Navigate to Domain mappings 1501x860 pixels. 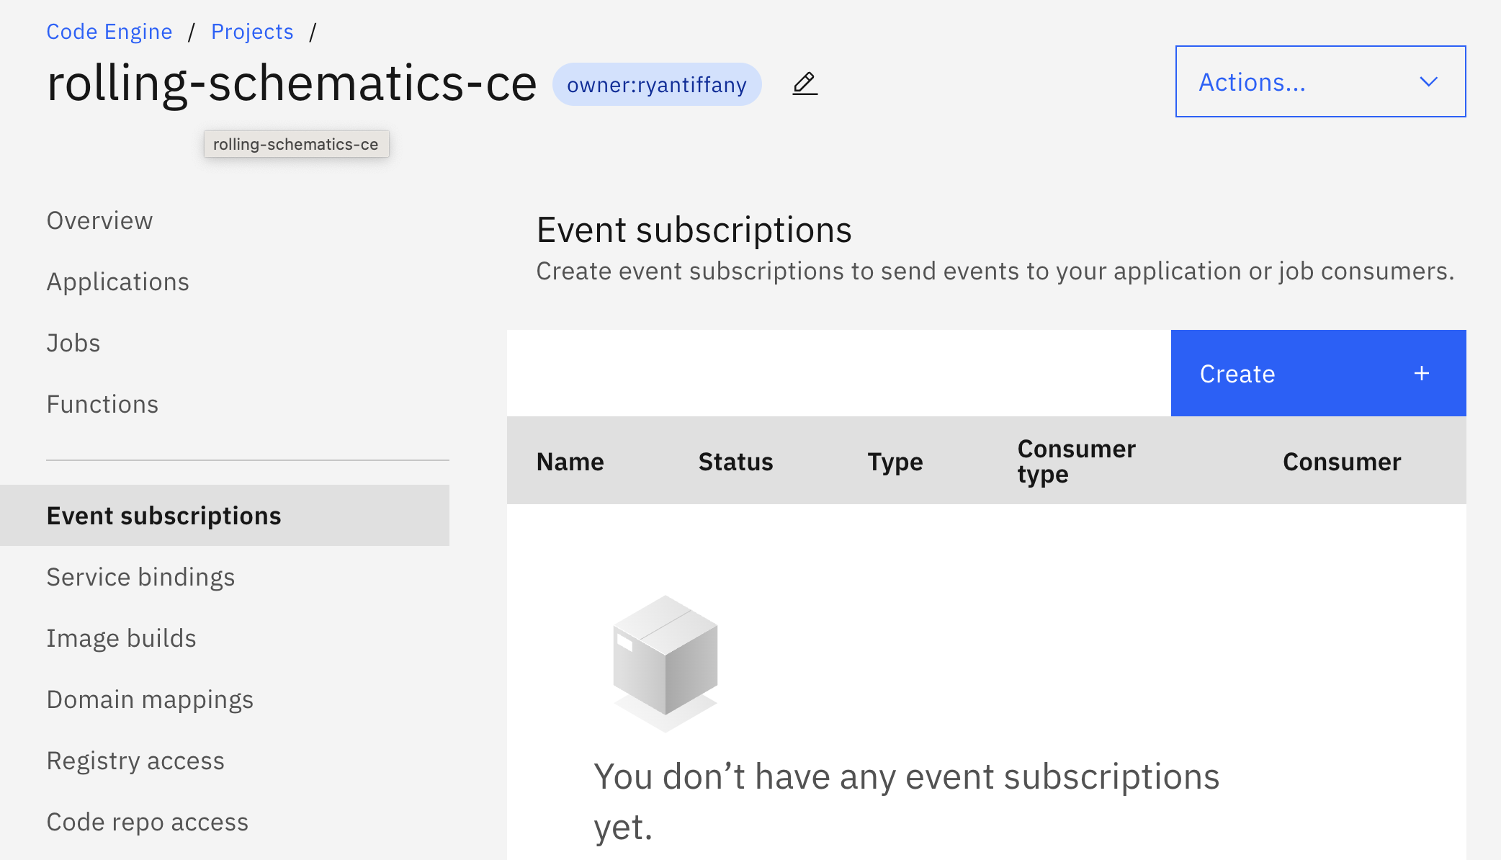coord(150,699)
